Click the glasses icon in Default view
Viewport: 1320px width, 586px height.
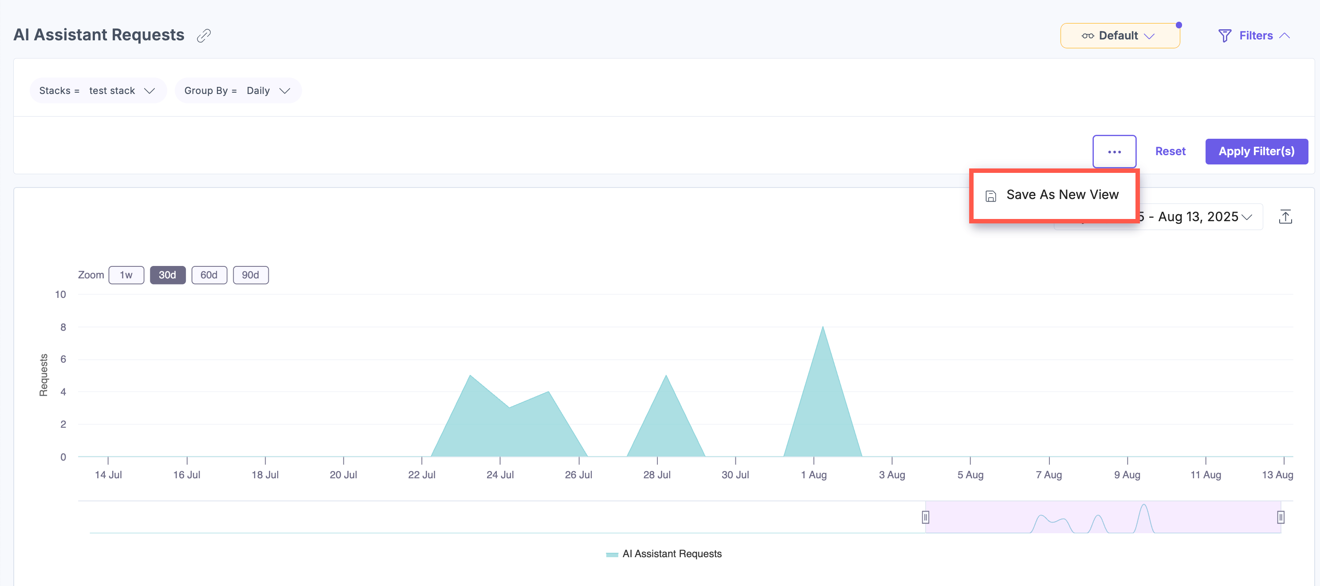coord(1088,36)
